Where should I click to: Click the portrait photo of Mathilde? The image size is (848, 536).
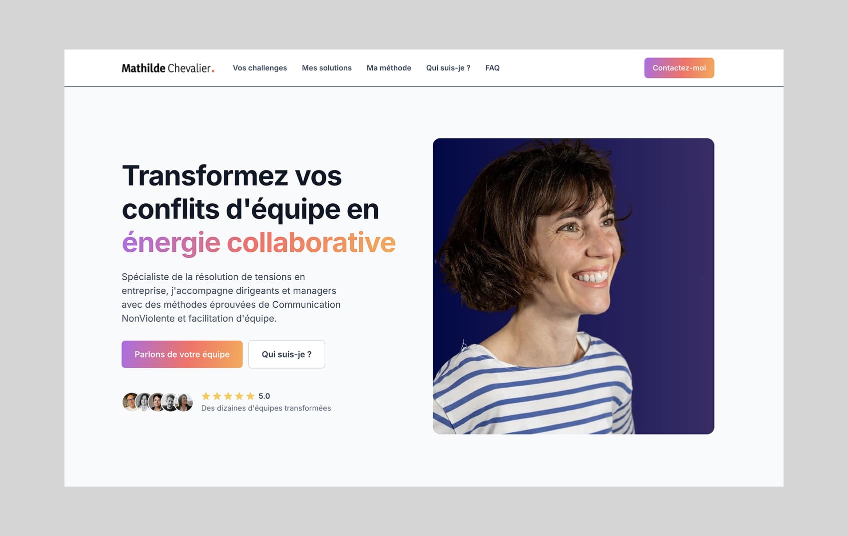(573, 286)
